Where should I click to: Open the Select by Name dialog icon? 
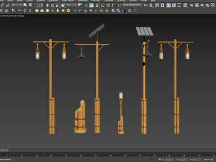tap(31, 5)
